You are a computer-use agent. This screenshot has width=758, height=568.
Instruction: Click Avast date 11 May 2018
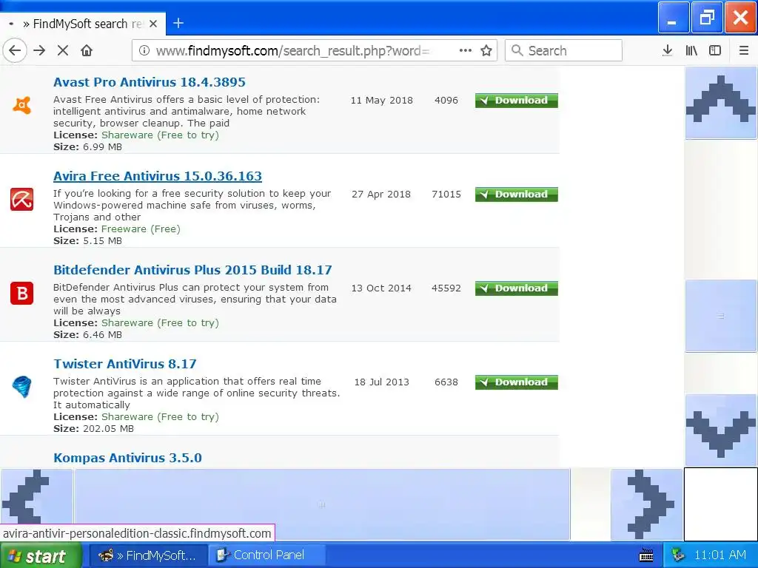point(382,101)
